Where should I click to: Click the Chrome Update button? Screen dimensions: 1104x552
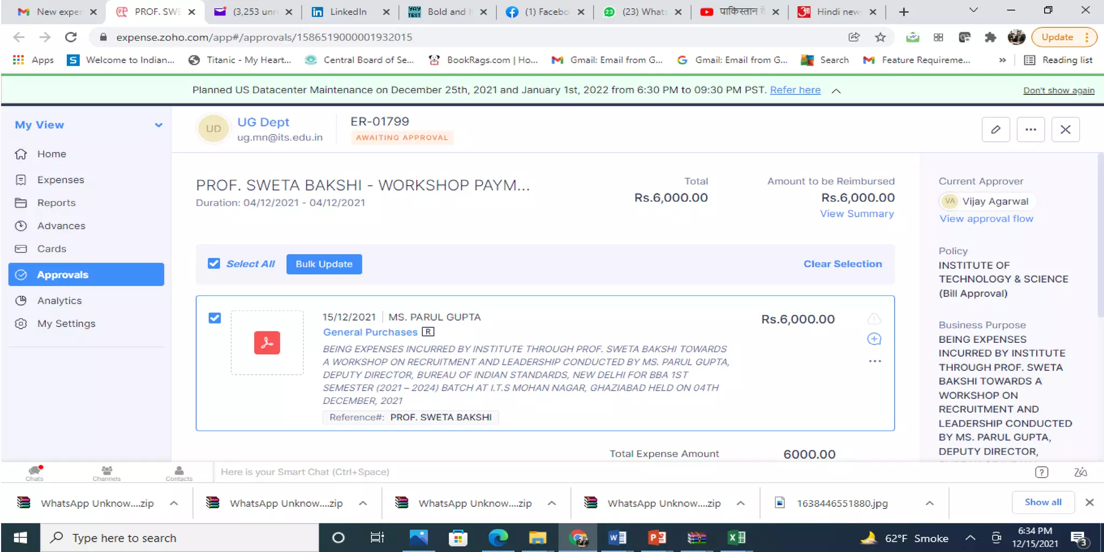[x=1064, y=37]
